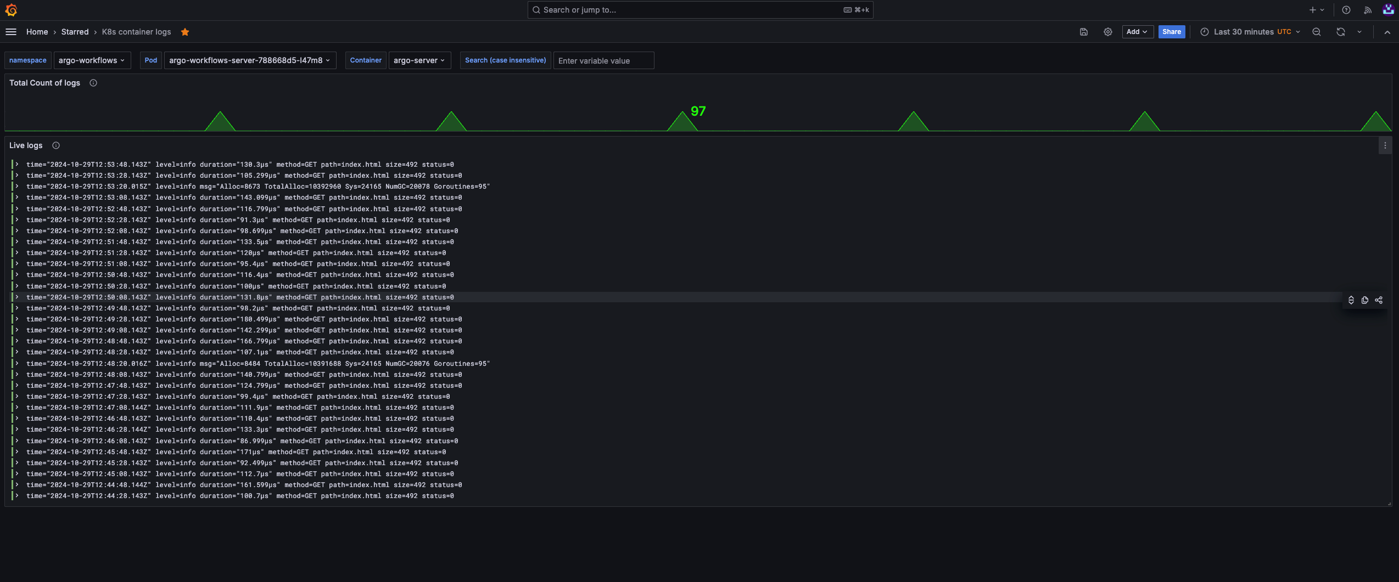Save the dashboard using the disk icon
This screenshot has height=582, width=1399.
tap(1083, 32)
